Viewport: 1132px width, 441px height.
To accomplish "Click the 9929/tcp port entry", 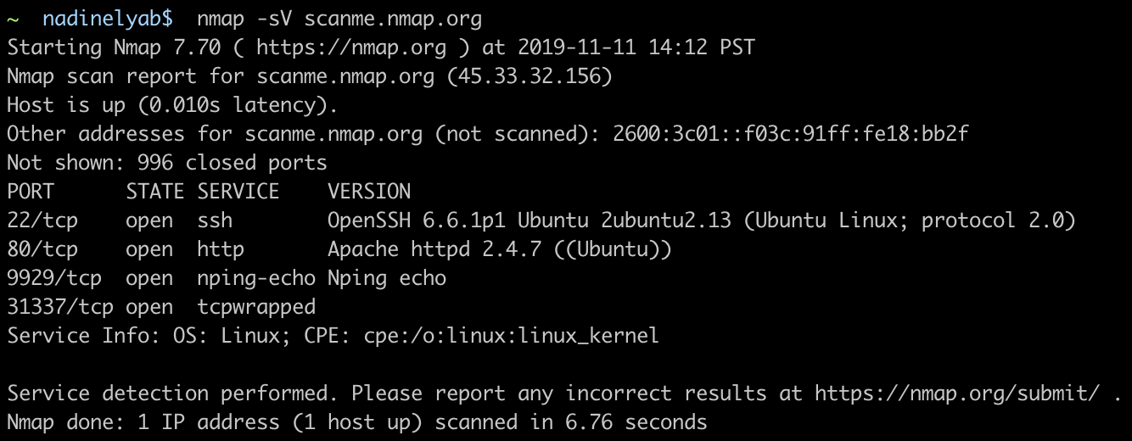I will (54, 278).
